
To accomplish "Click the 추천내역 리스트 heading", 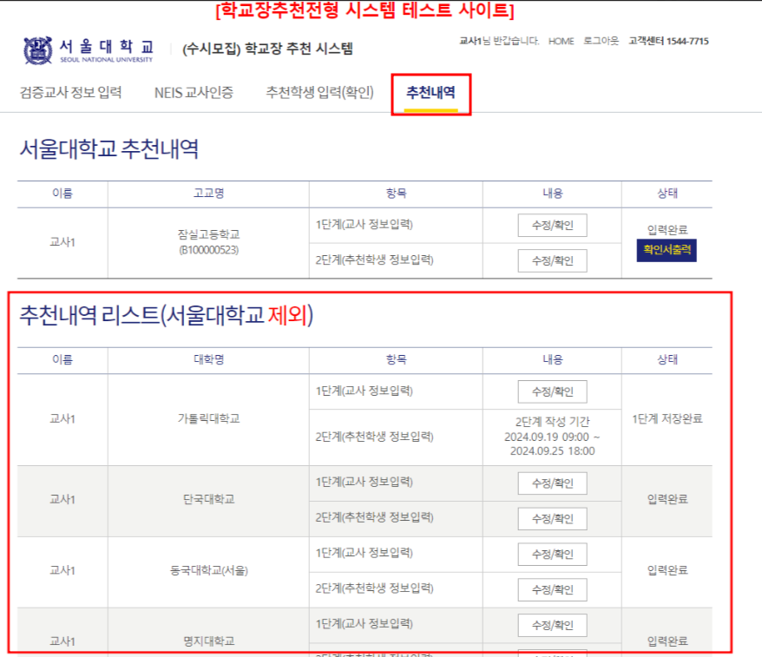I will [x=167, y=315].
